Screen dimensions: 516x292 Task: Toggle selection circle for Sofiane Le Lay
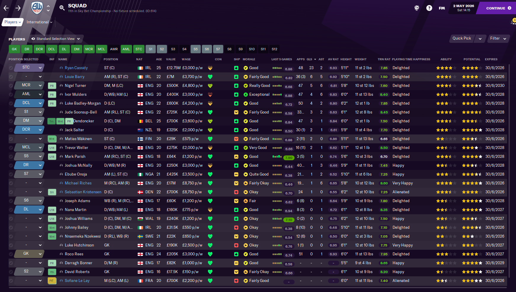point(11,281)
